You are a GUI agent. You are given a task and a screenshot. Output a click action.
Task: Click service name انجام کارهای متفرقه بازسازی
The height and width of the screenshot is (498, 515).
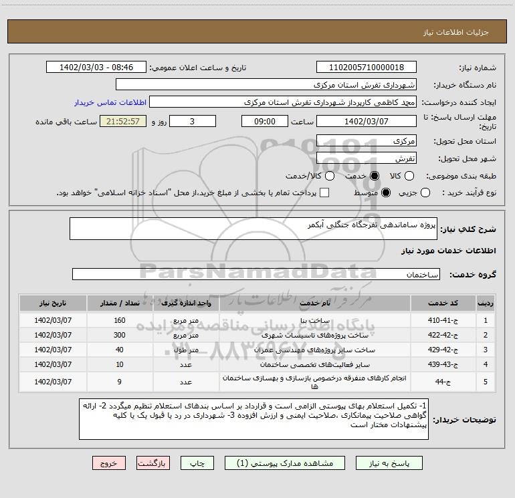[314, 382]
